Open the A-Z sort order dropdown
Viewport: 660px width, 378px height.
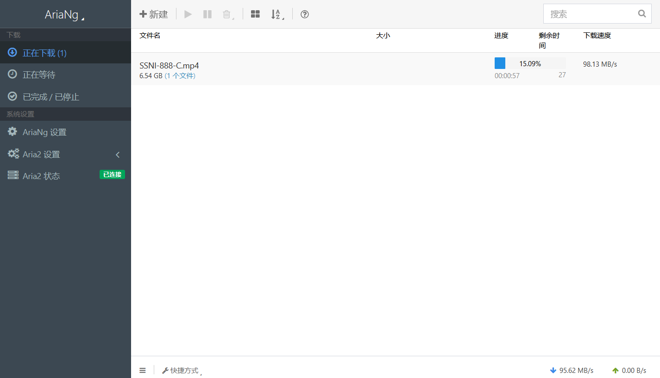277,14
